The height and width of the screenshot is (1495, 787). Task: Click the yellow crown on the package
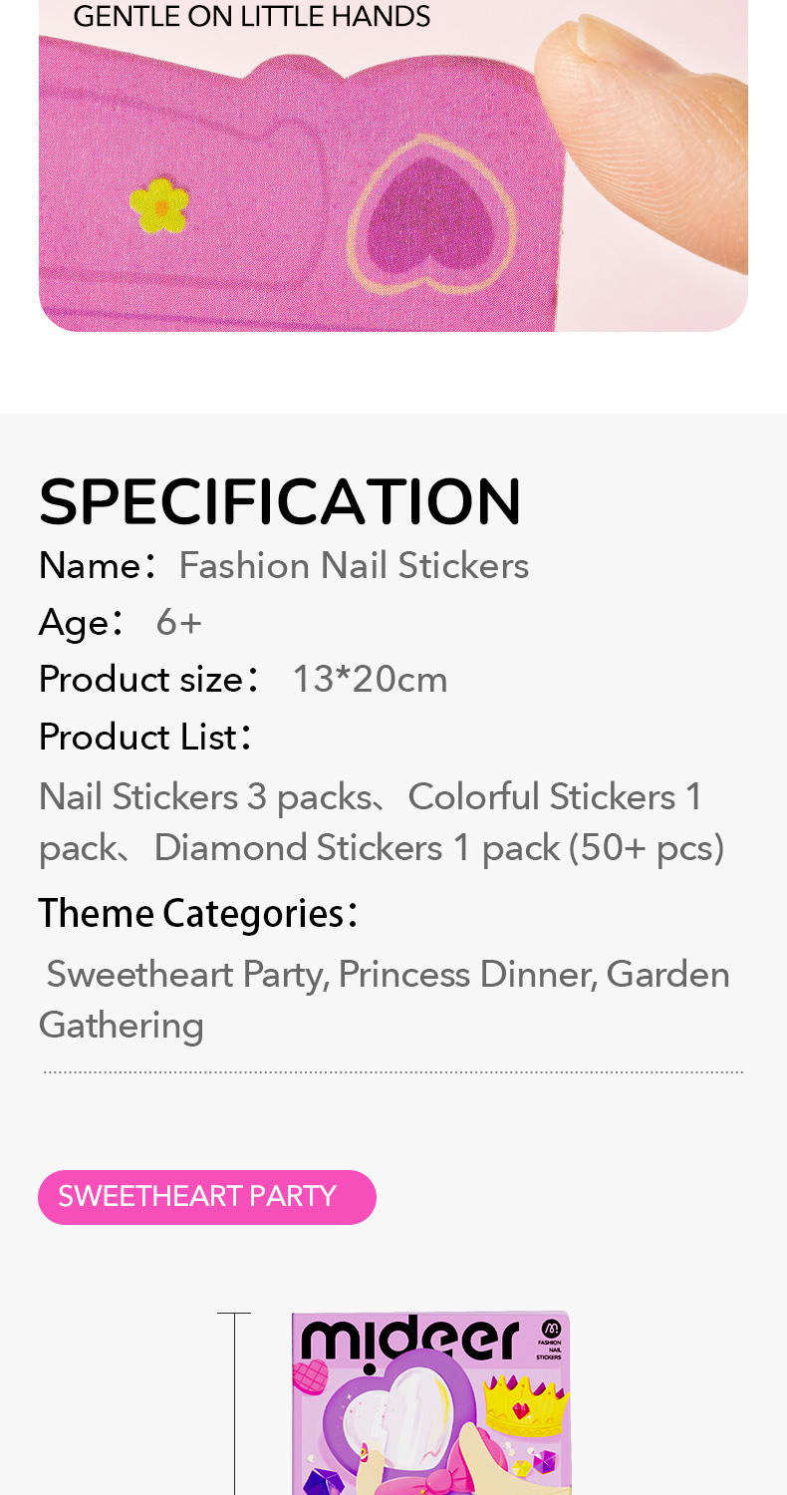[x=526, y=1405]
